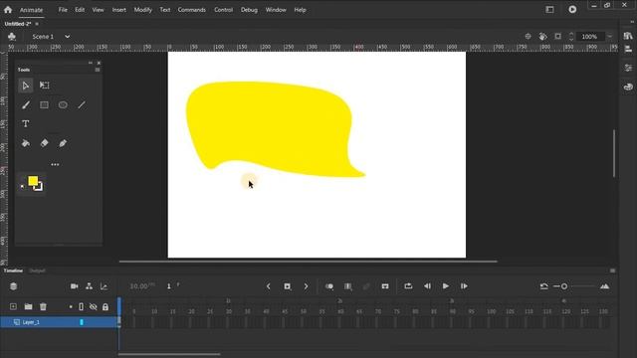Go to the Animate Home screen
The height and width of the screenshot is (358, 637).
(x=8, y=9)
